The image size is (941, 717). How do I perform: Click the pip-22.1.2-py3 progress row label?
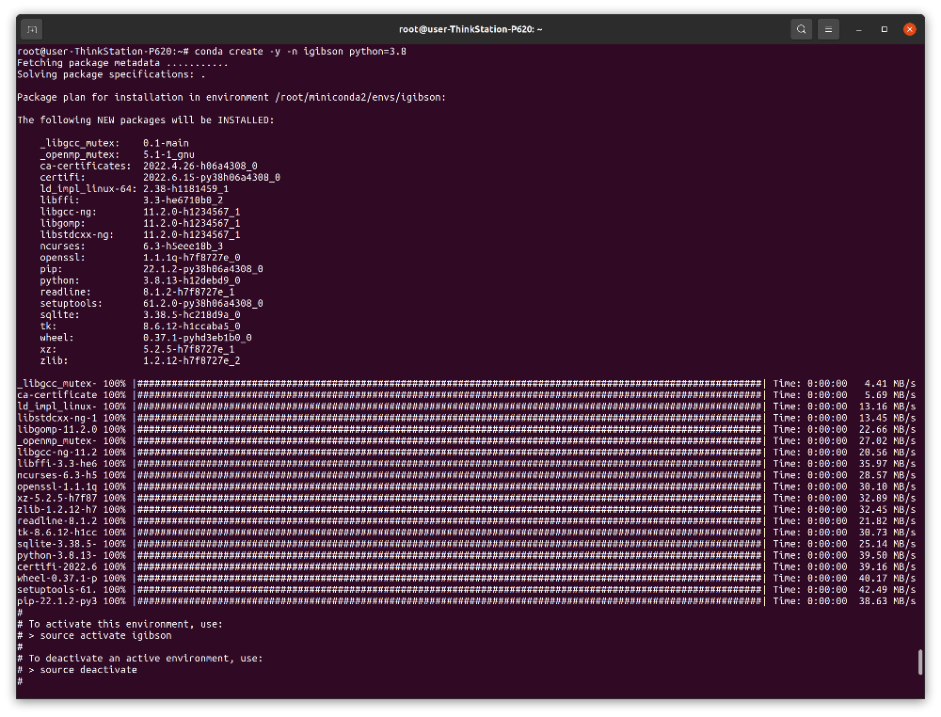(57, 600)
